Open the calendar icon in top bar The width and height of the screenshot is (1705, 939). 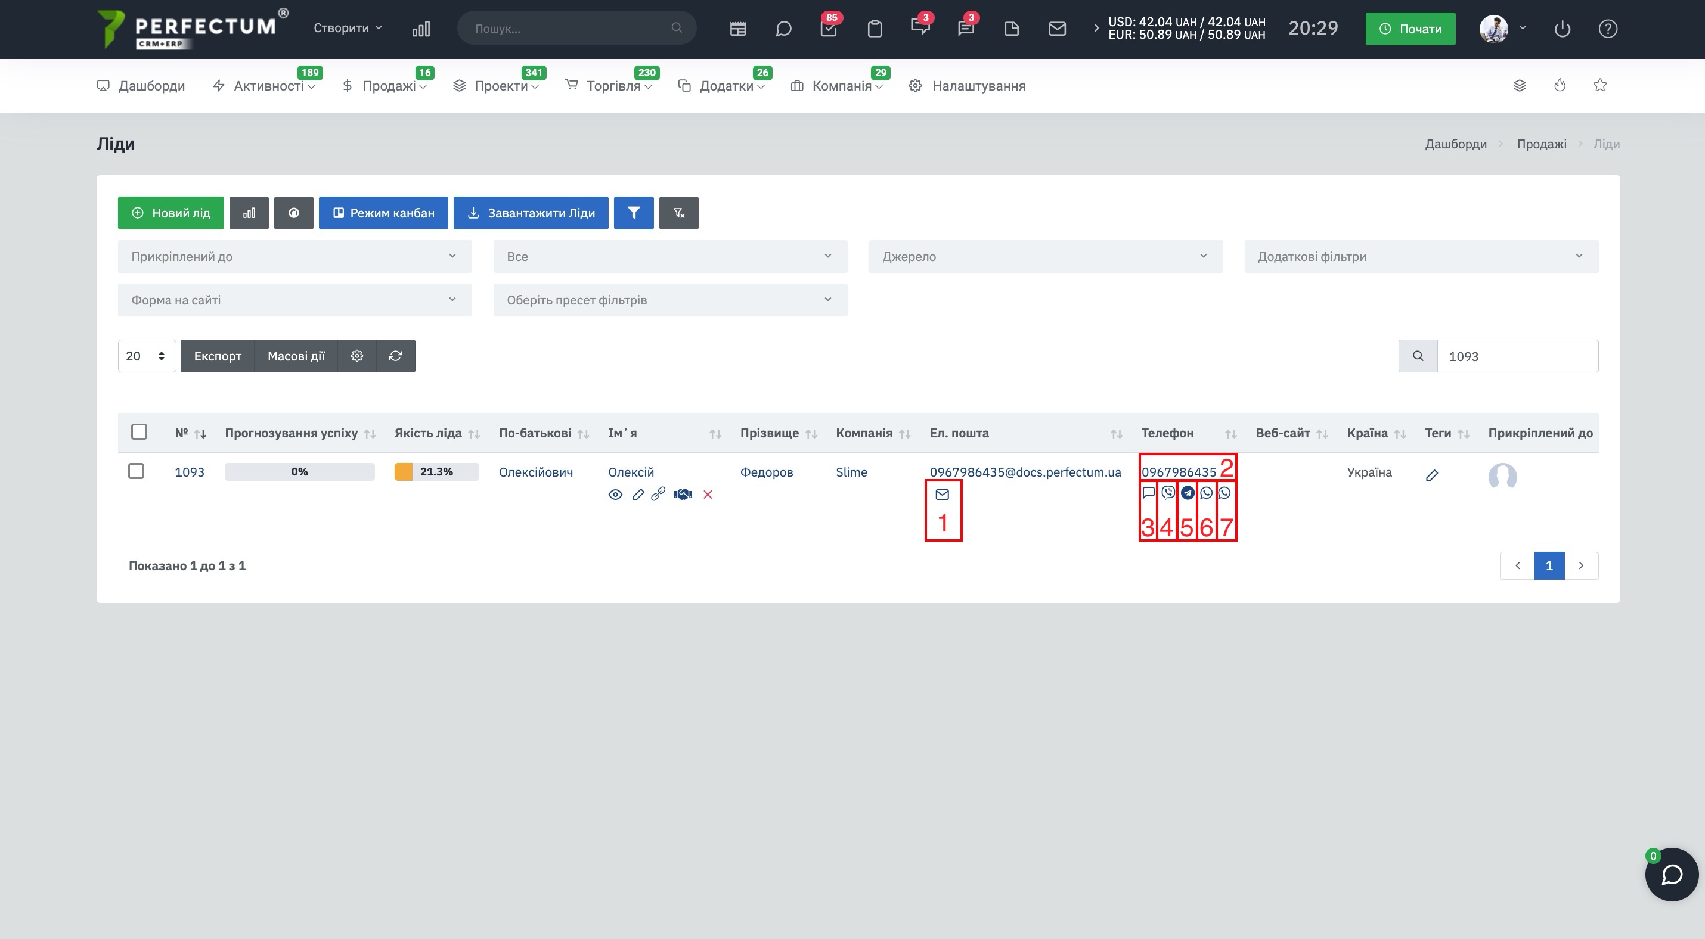coord(737,29)
